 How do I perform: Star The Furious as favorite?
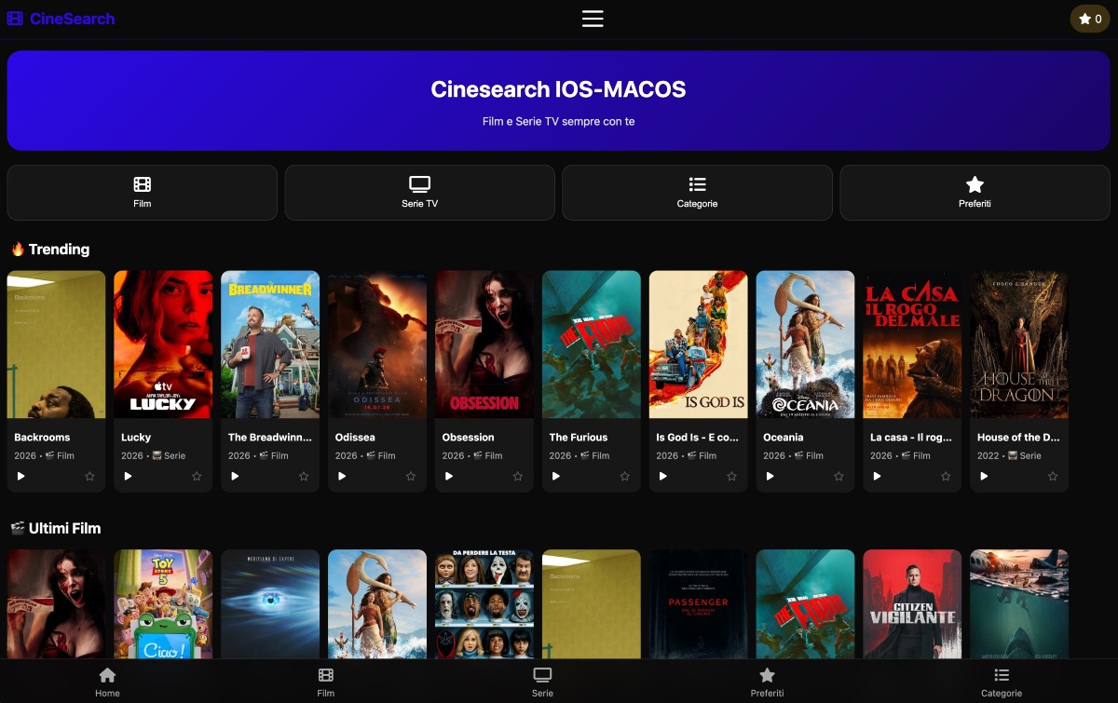pyautogui.click(x=625, y=476)
